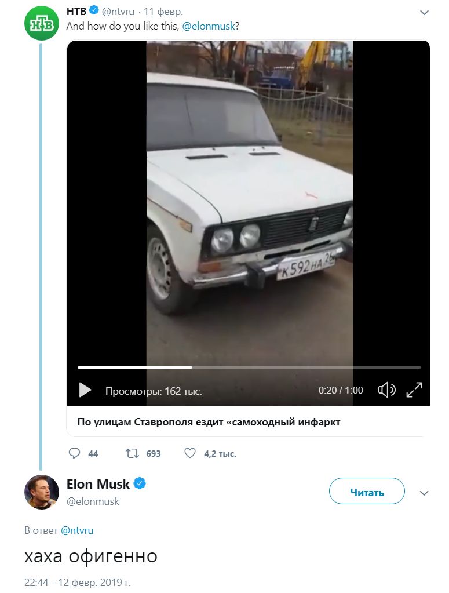The width and height of the screenshot is (449, 593).
Task: Like the tweet with the heart icon
Action: pyautogui.click(x=189, y=453)
